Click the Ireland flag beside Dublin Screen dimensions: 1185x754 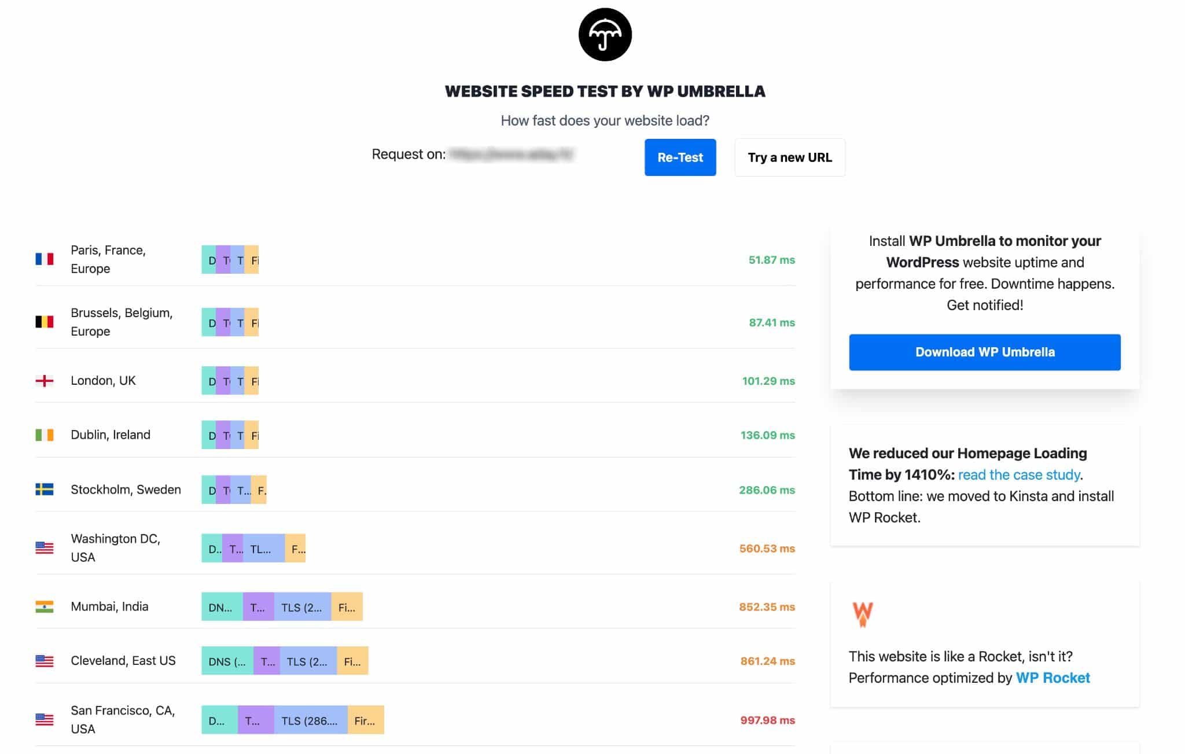tap(45, 435)
